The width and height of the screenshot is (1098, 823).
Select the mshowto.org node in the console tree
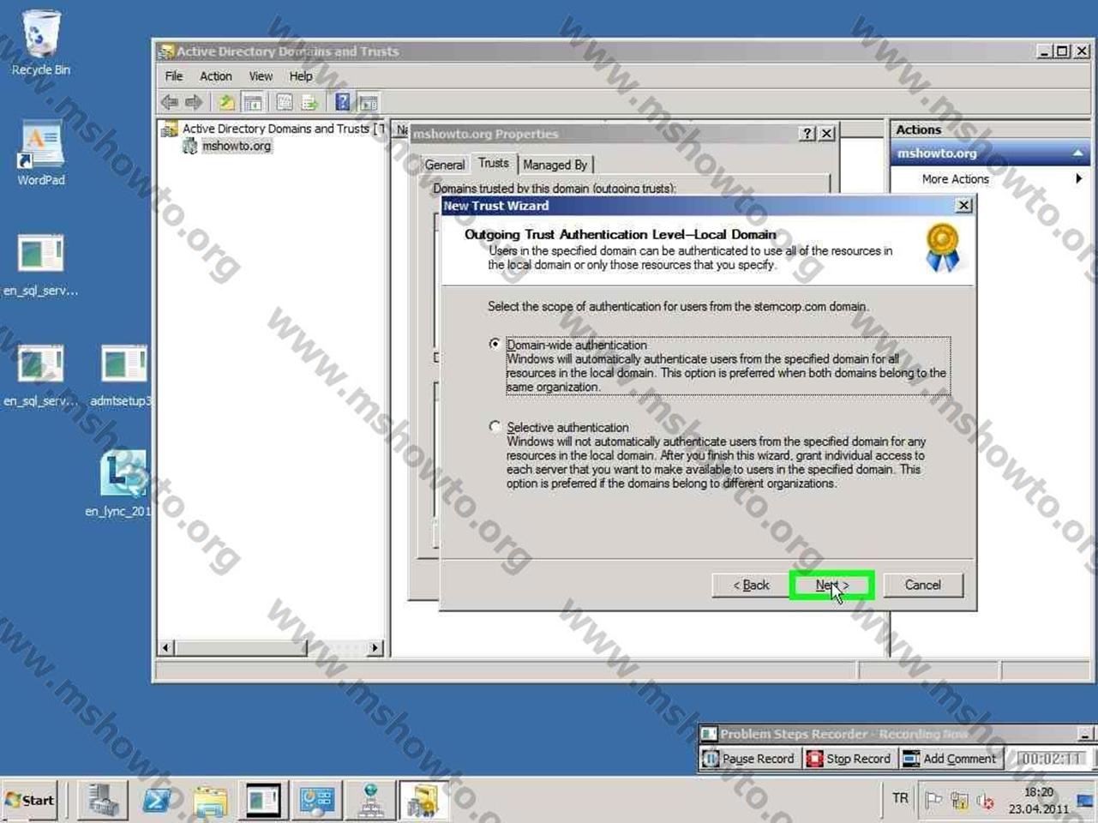[237, 147]
